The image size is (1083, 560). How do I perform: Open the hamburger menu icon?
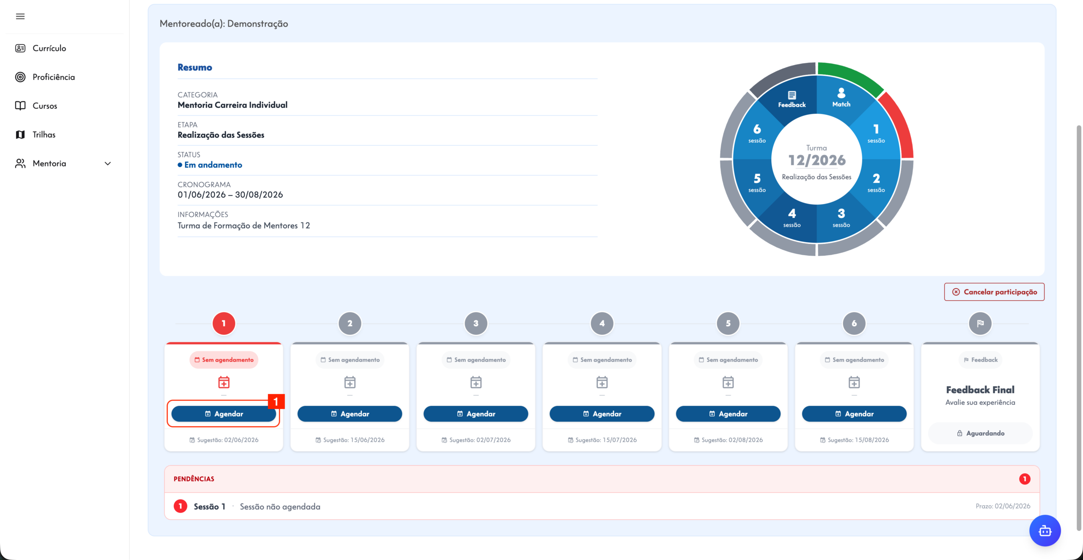[x=20, y=17]
